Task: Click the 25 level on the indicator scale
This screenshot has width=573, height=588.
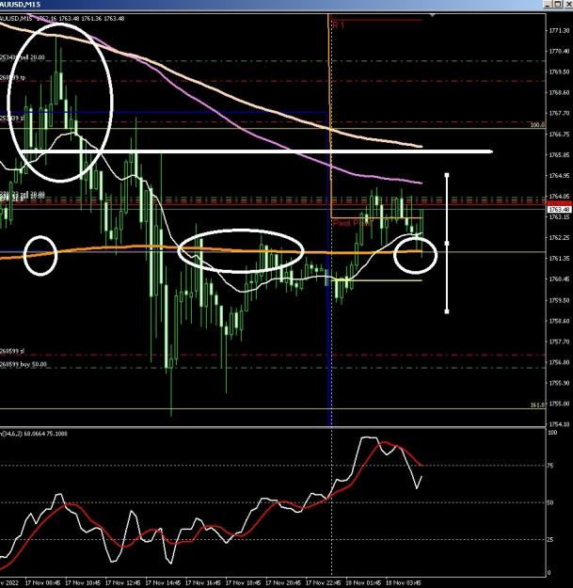Action: pyautogui.click(x=550, y=540)
